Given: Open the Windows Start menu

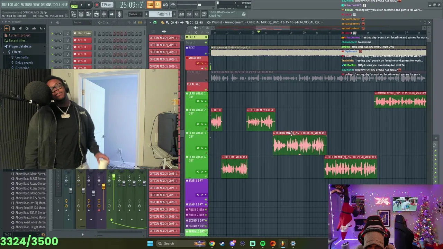Looking at the screenshot, I should click(x=150, y=243).
